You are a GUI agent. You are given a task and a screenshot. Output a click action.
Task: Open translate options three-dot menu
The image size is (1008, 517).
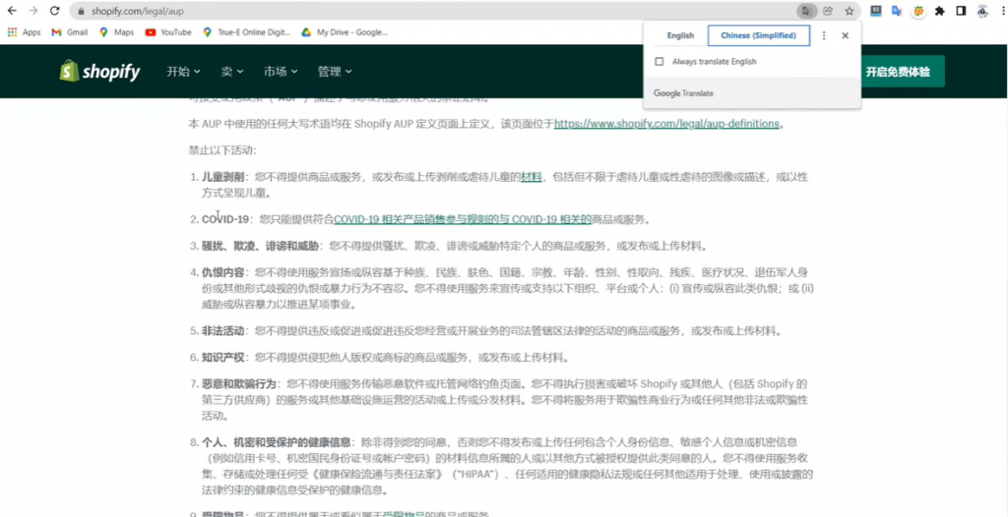[x=824, y=35]
